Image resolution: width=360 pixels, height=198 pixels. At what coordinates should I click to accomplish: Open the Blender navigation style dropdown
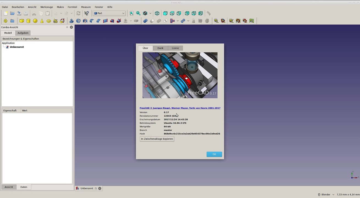(326, 195)
